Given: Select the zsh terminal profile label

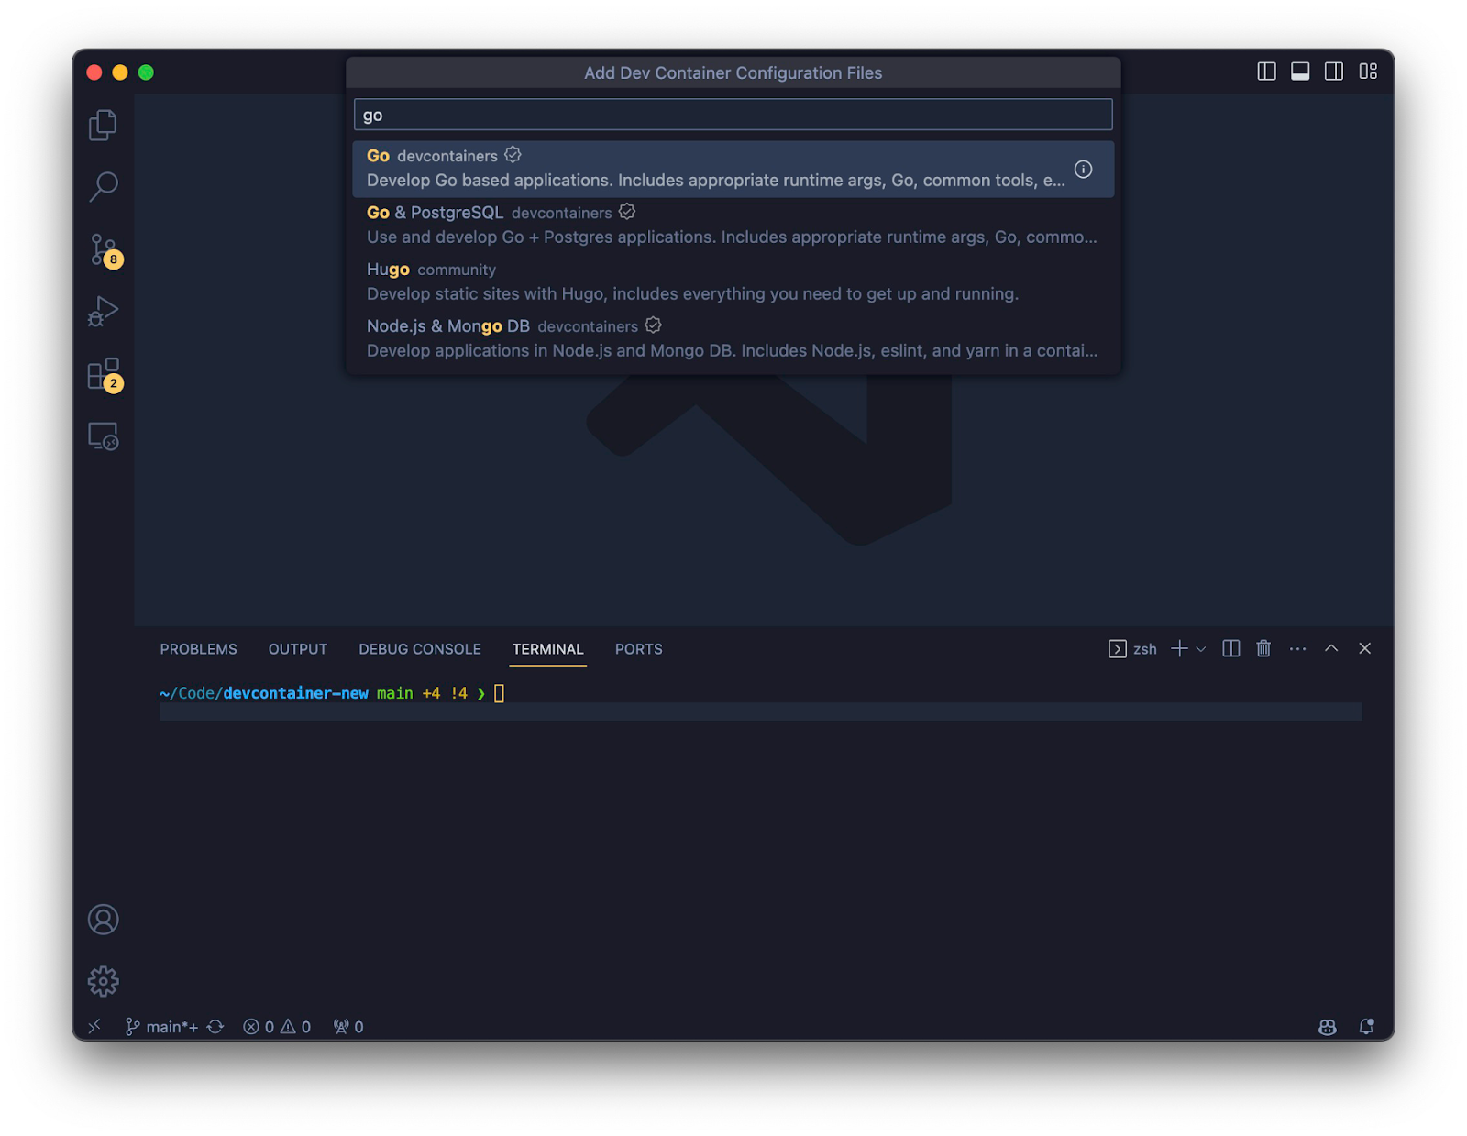Looking at the screenshot, I should [1132, 649].
